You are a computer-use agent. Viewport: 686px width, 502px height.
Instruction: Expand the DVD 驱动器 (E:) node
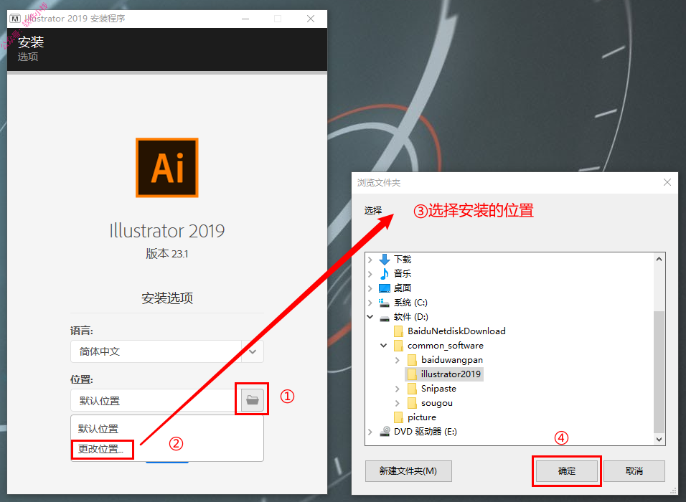pos(370,432)
